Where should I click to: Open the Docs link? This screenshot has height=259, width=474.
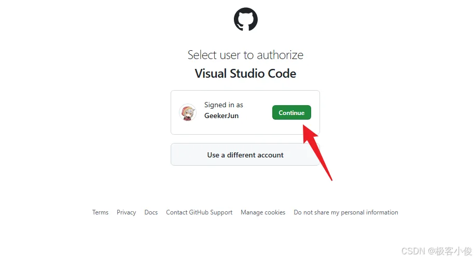[151, 212]
